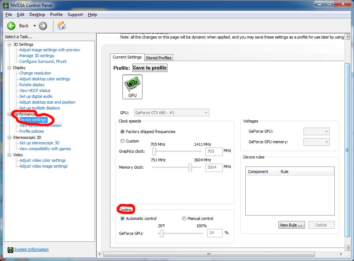Click the GeForce GPU fan speed slider

coord(162,233)
